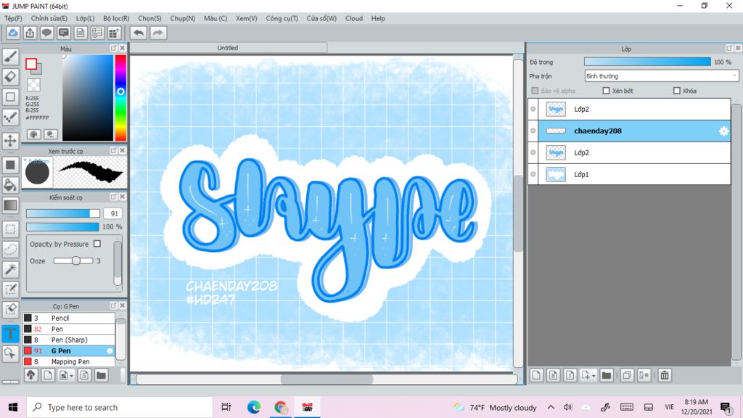Screen dimensions: 743x418
Task: Adjust the Độ trong layer opacity slider
Action: (x=647, y=62)
